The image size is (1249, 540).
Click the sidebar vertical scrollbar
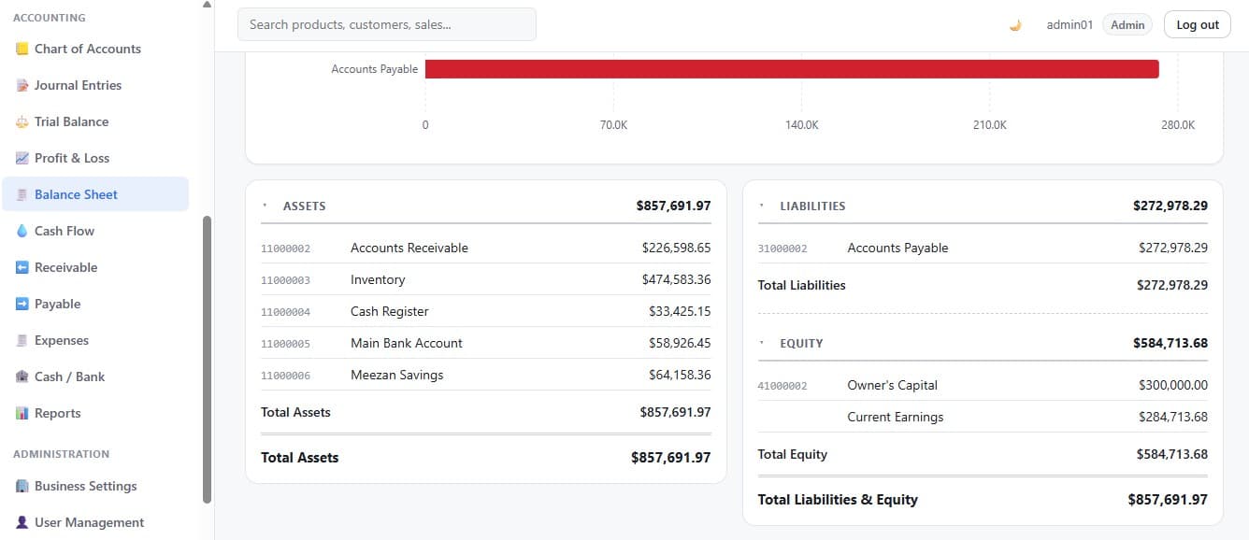point(207,360)
